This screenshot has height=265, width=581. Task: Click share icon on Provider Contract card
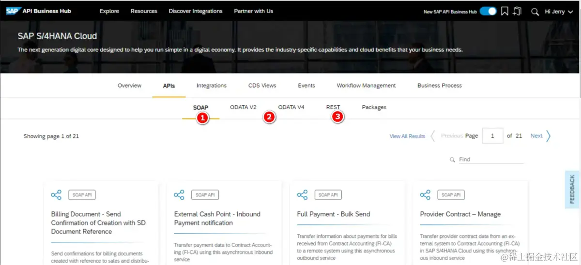(425, 195)
